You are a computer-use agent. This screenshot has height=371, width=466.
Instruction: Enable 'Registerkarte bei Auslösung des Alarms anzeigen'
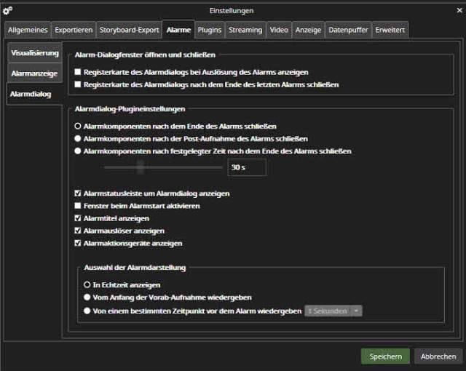(x=79, y=73)
